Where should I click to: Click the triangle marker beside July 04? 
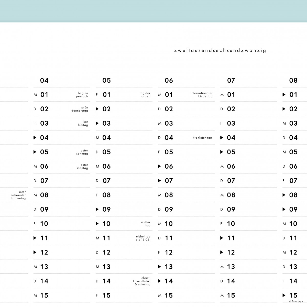point(222,138)
